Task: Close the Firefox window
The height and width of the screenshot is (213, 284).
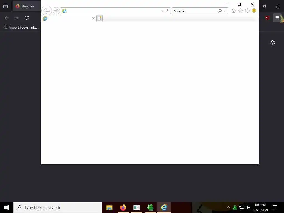Action: click(x=277, y=6)
